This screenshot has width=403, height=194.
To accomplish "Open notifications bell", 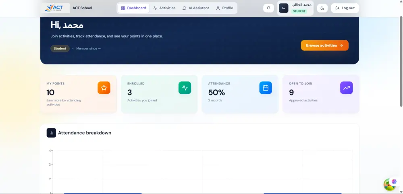I will [x=268, y=8].
